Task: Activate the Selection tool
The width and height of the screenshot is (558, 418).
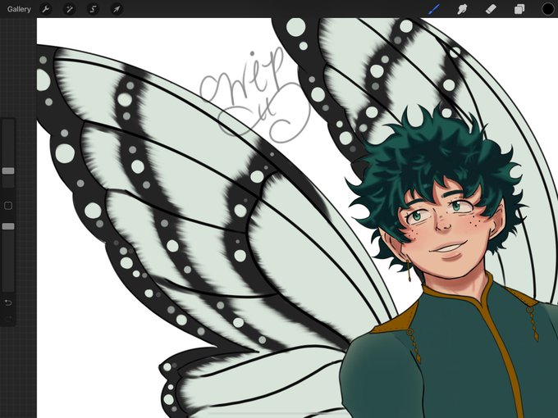Action: [93, 9]
